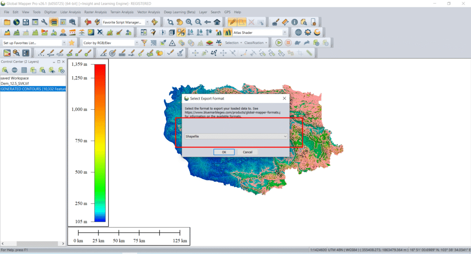The height and width of the screenshot is (254, 471).
Task: Click Cancel in Select Export Format dialog
Action: tap(247, 152)
